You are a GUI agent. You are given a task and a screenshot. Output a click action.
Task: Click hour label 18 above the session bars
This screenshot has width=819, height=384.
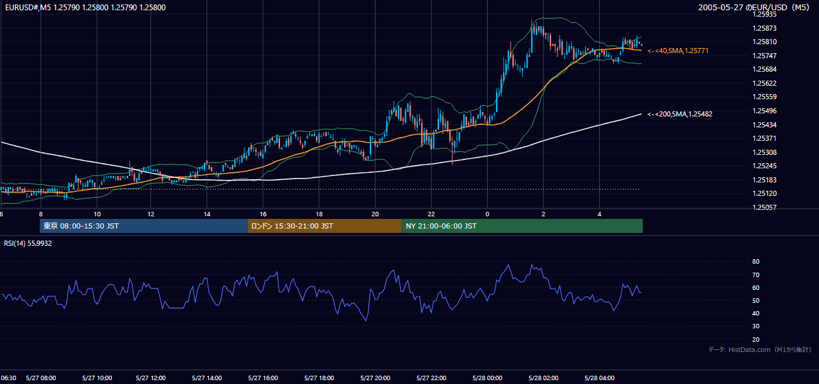pyautogui.click(x=319, y=214)
